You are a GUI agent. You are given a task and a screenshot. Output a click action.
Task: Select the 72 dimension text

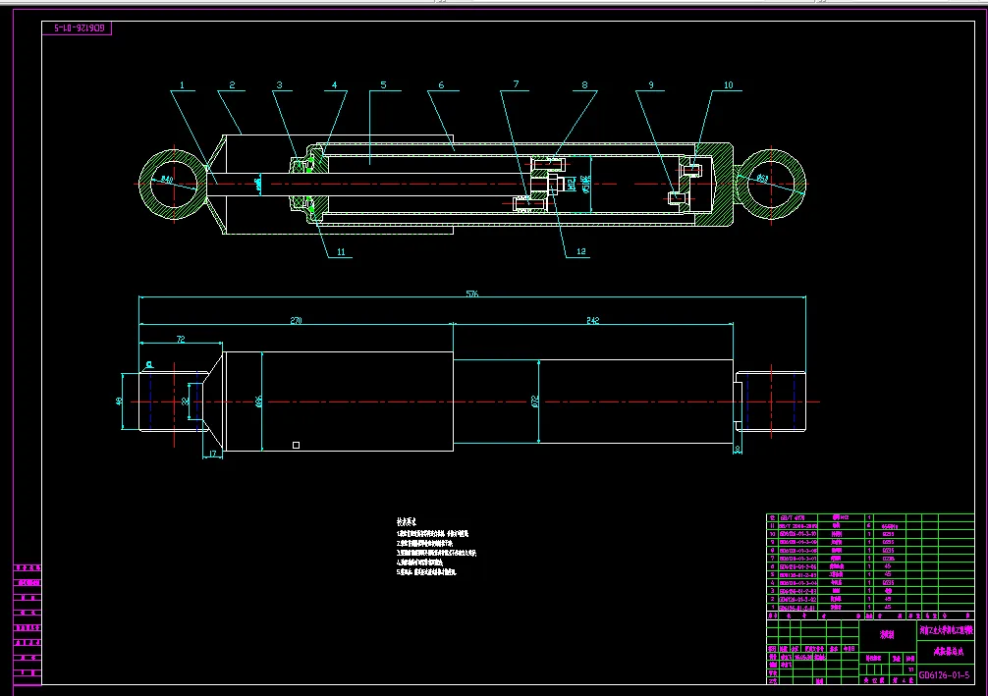pyautogui.click(x=180, y=340)
